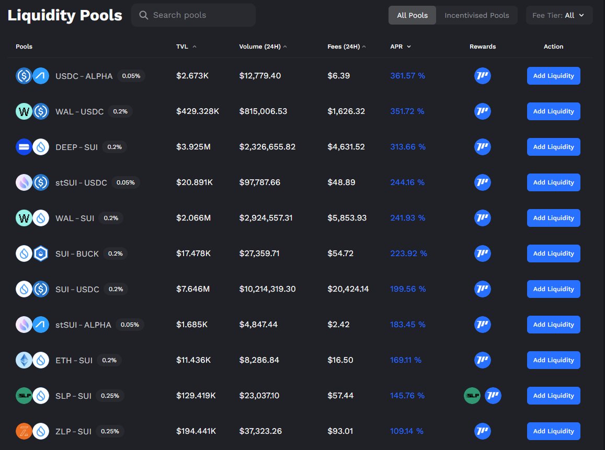Add Liquidity to WAL-USDC pool

tap(553, 111)
